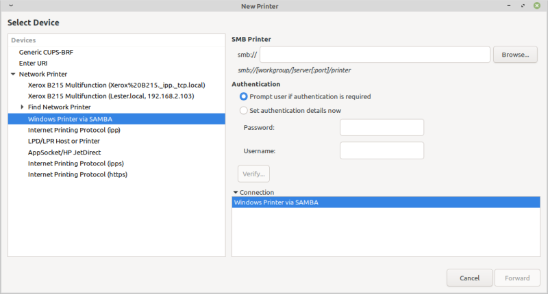Screen dimensions: 548x294
Task: Close the New Printer window
Action: (x=538, y=5)
